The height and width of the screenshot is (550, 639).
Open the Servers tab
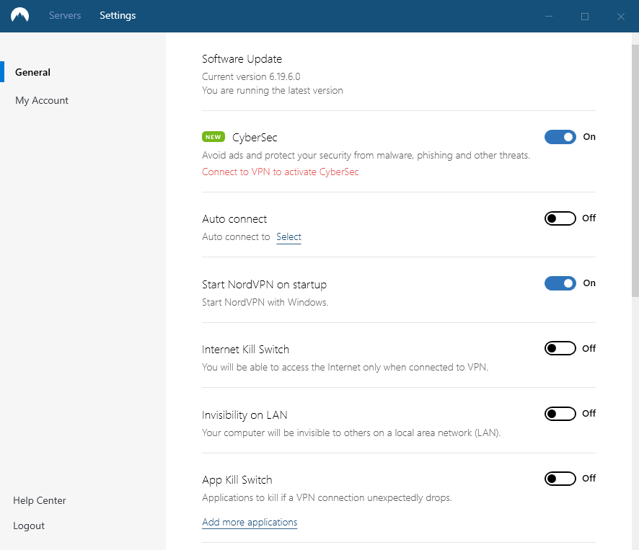(65, 15)
